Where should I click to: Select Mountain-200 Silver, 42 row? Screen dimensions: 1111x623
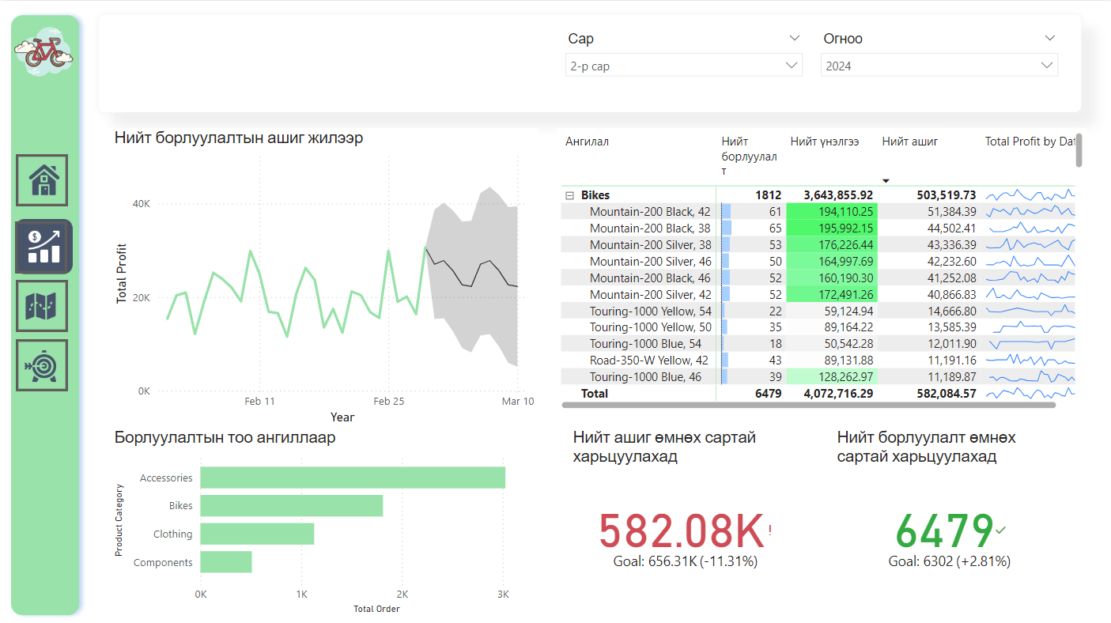click(x=818, y=294)
